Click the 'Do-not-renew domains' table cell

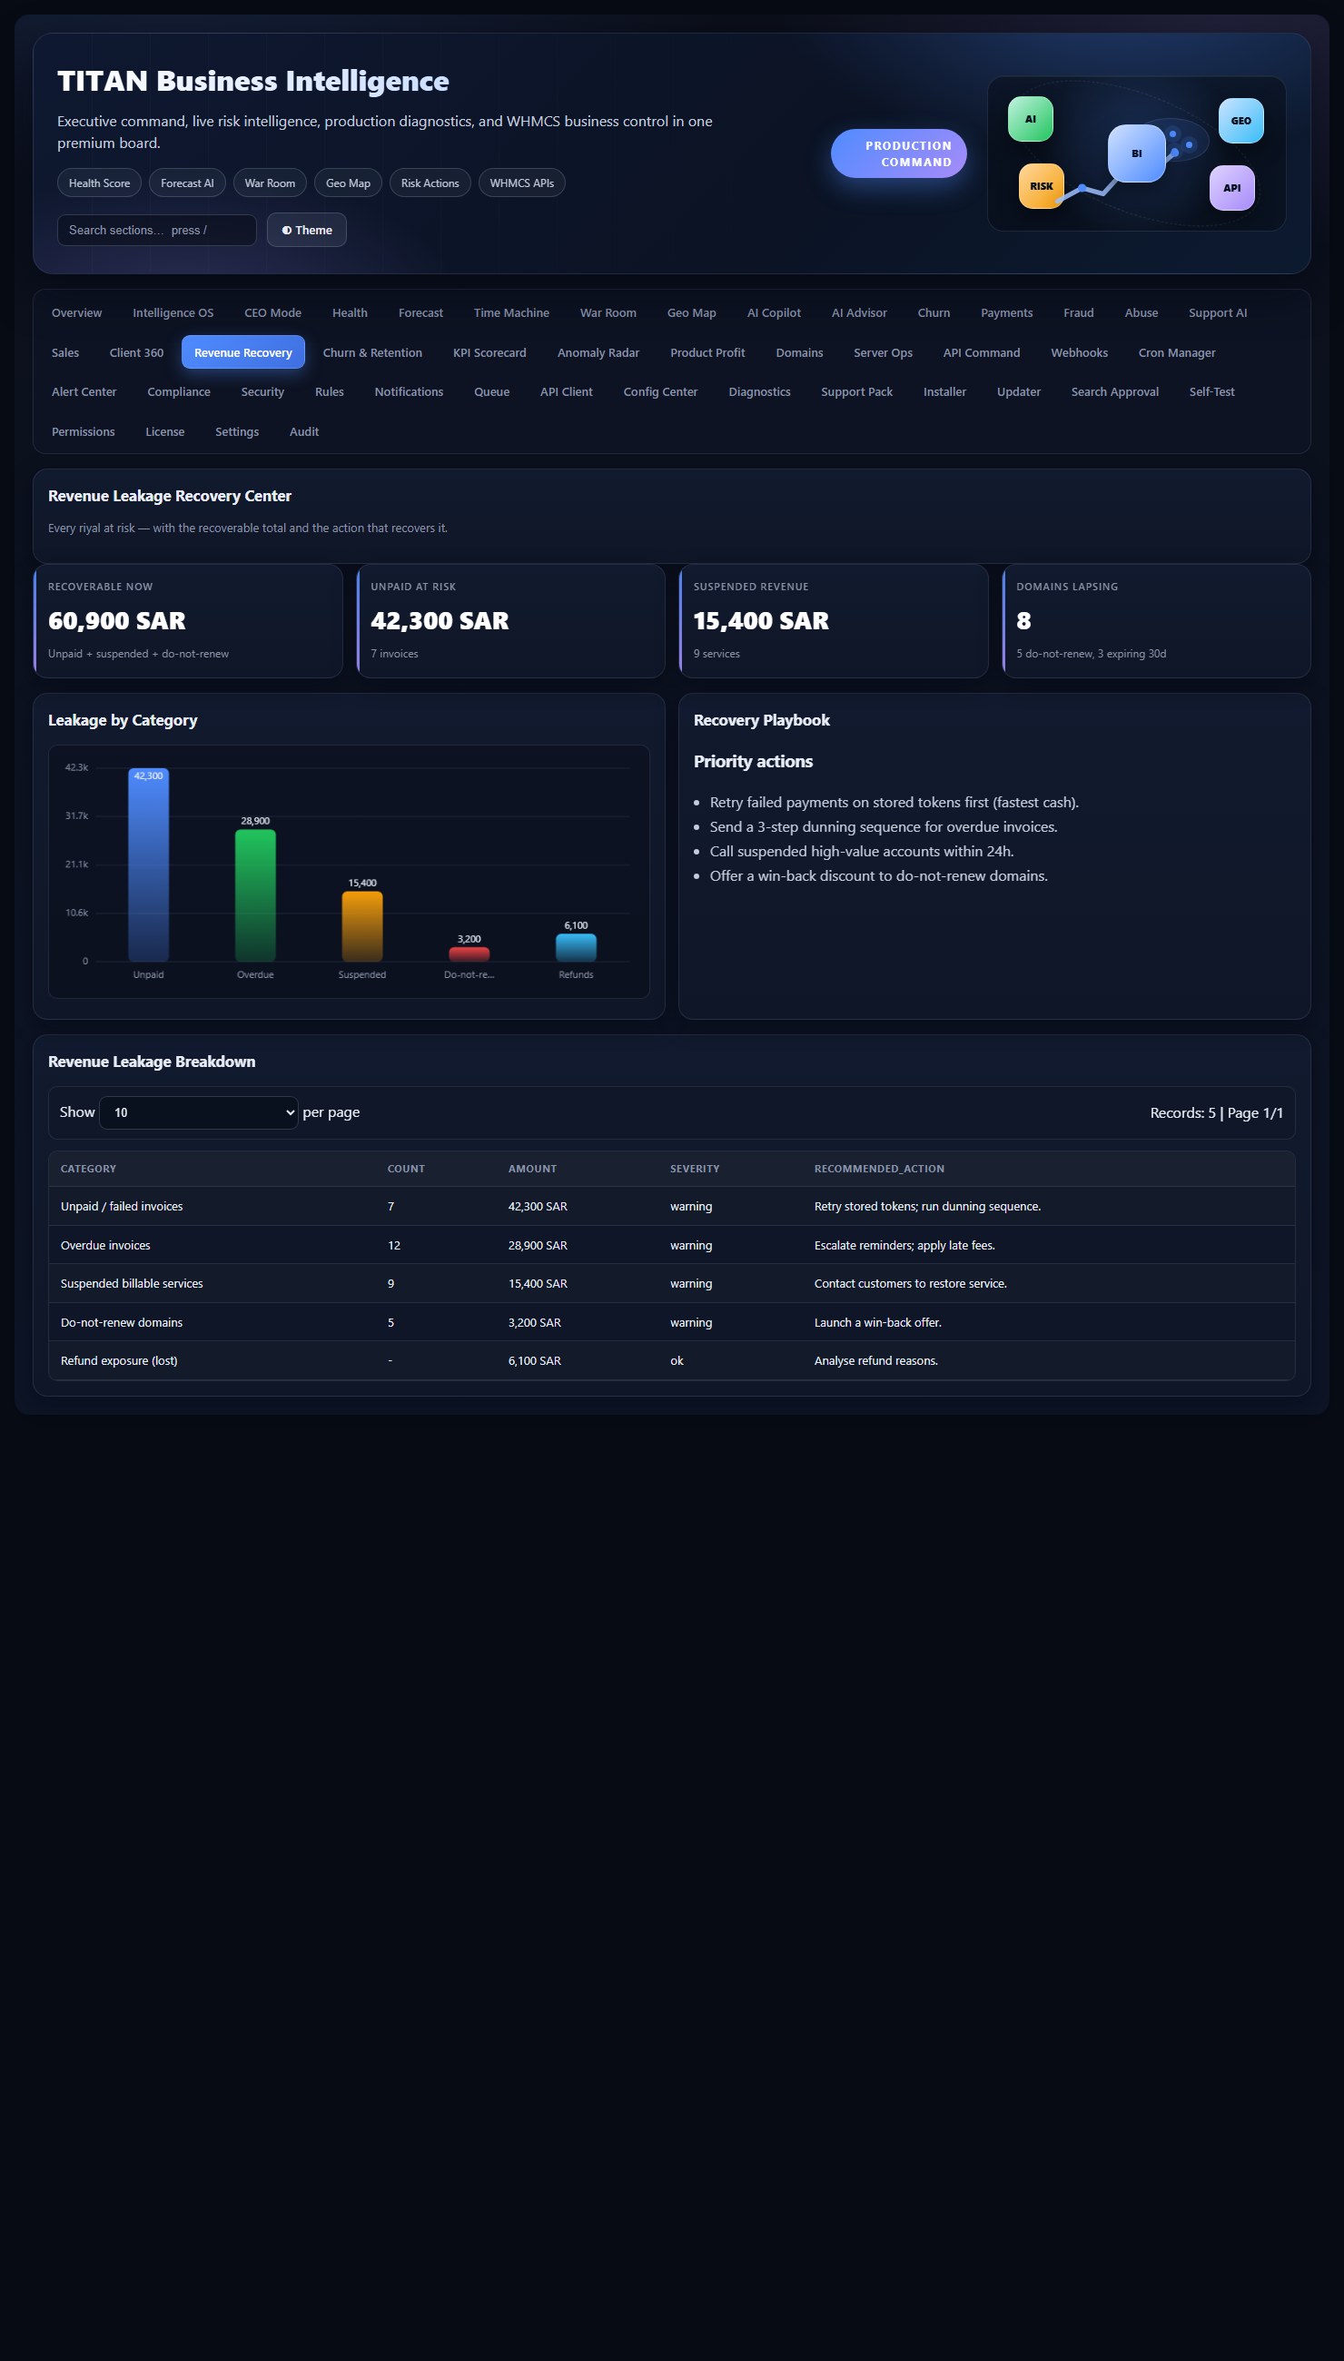122,1323
